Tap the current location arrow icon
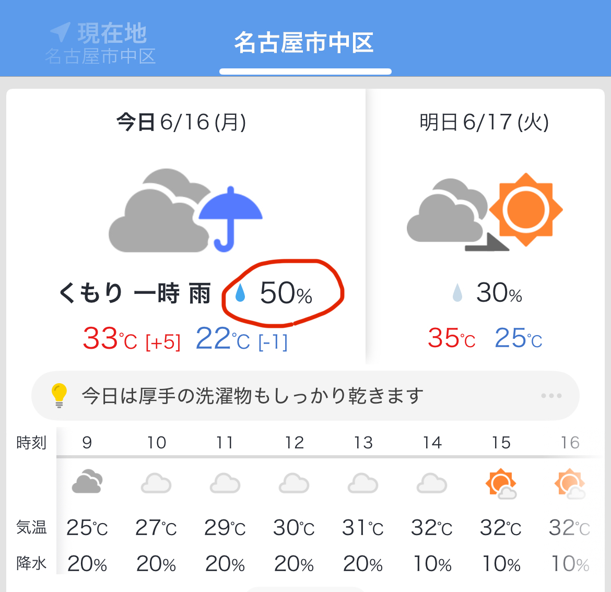Viewport: 611px width, 592px height. pyautogui.click(x=61, y=32)
